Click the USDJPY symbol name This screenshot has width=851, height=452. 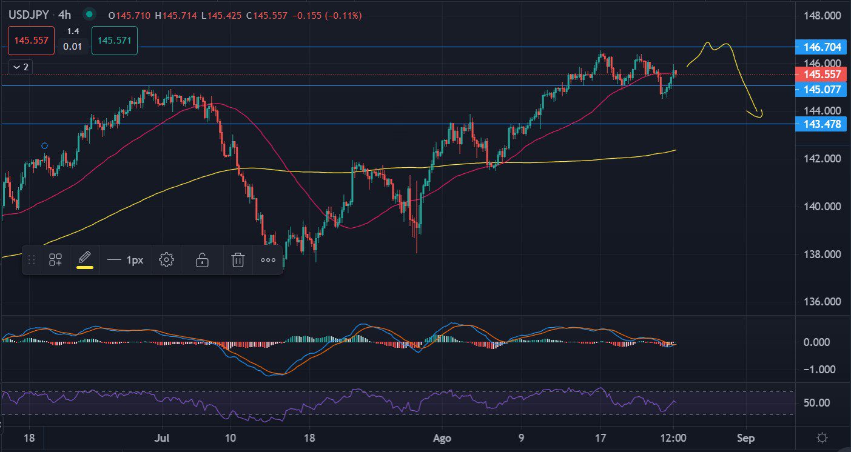29,15
